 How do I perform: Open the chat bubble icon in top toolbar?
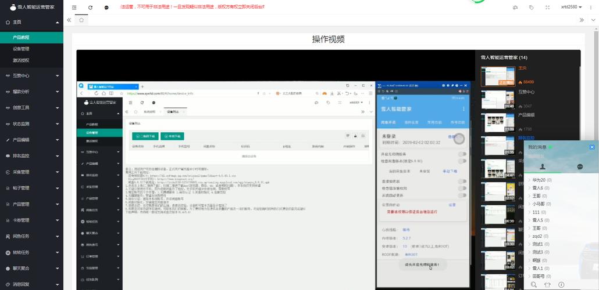[x=106, y=8]
